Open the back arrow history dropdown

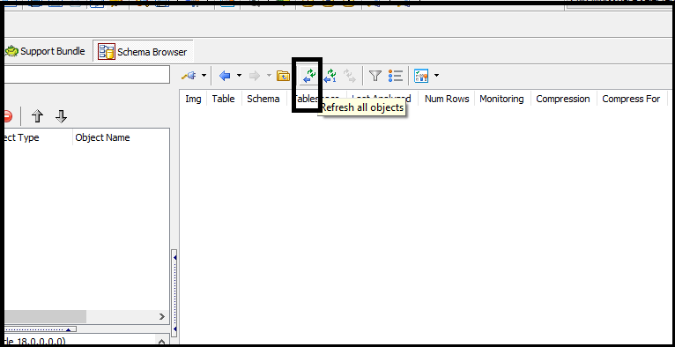239,76
